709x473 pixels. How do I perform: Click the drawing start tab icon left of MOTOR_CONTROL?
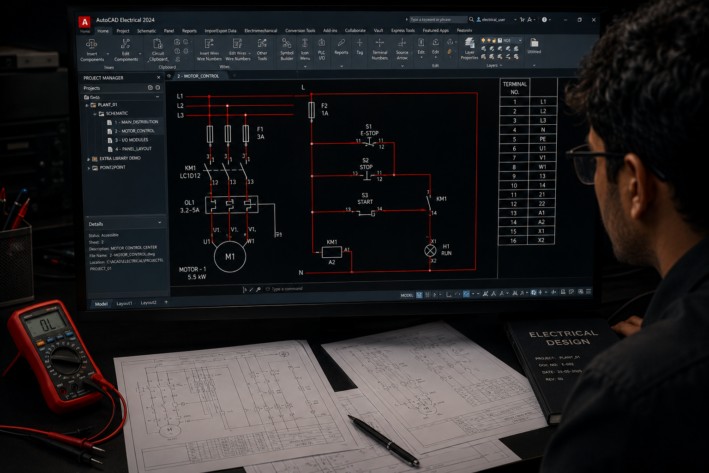169,76
